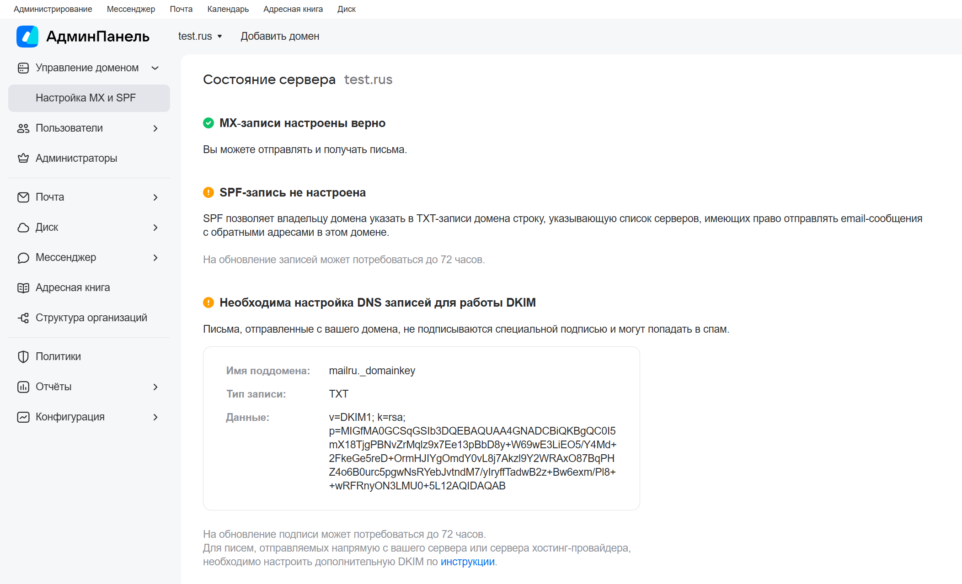Screen dimensions: 962x584
Task: Click the Администраторы crown icon
Action: coord(23,159)
